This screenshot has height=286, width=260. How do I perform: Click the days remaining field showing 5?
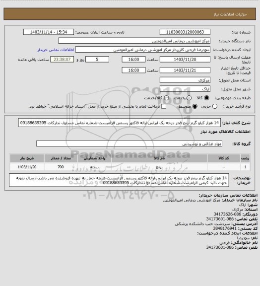pyautogui.click(x=97, y=60)
